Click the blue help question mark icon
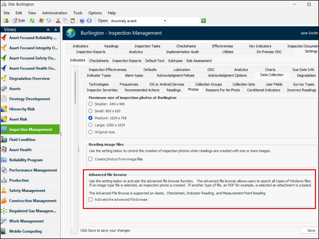 coord(82,21)
